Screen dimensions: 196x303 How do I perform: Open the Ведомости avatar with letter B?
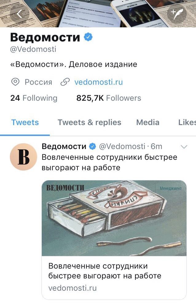point(24,157)
